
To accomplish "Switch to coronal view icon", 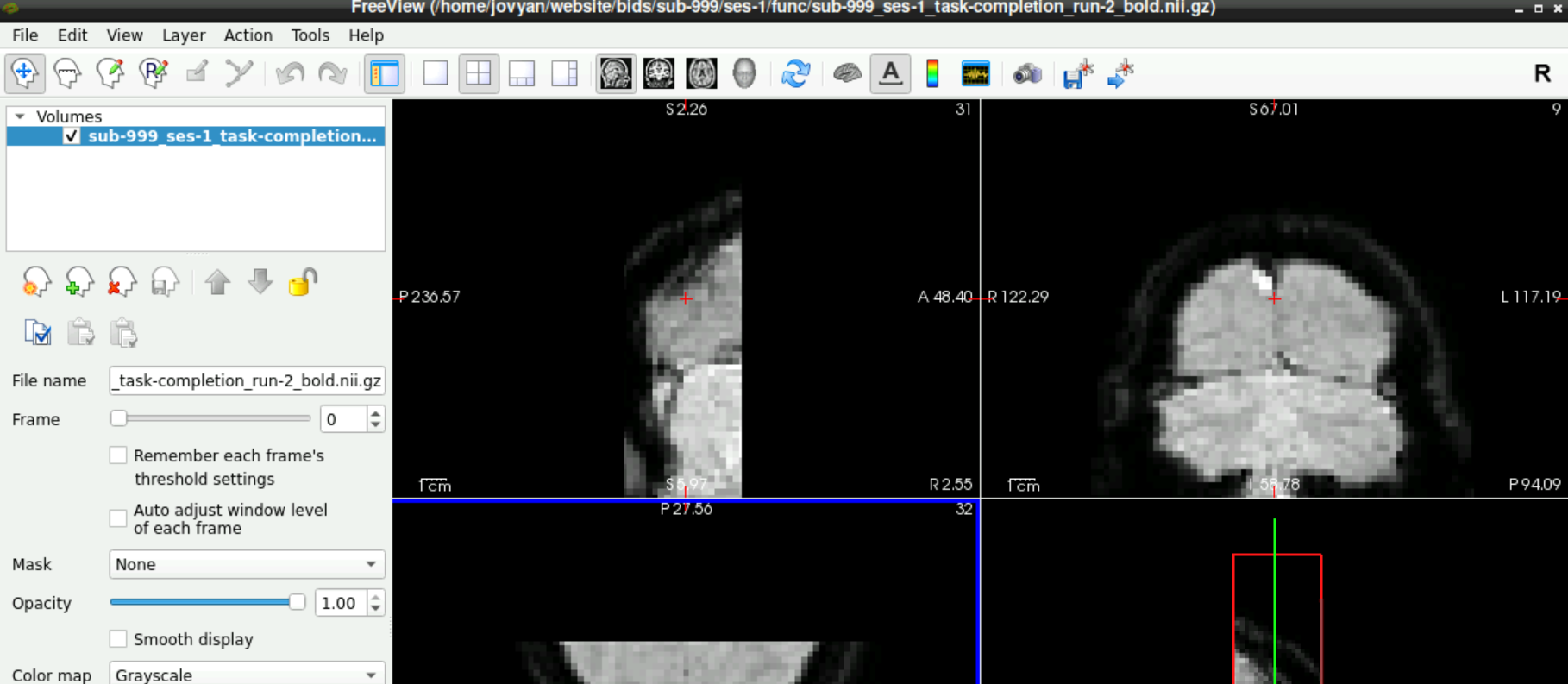I will tap(658, 73).
